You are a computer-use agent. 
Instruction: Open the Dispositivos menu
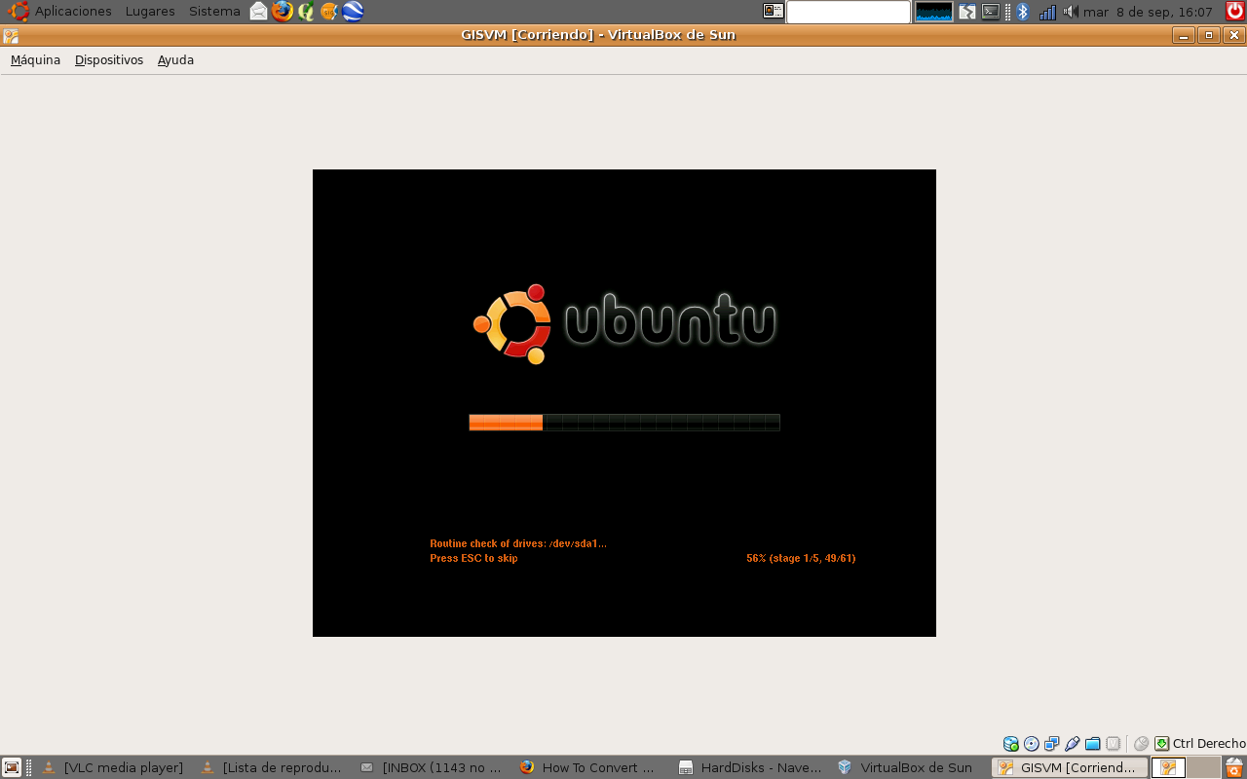(x=109, y=60)
